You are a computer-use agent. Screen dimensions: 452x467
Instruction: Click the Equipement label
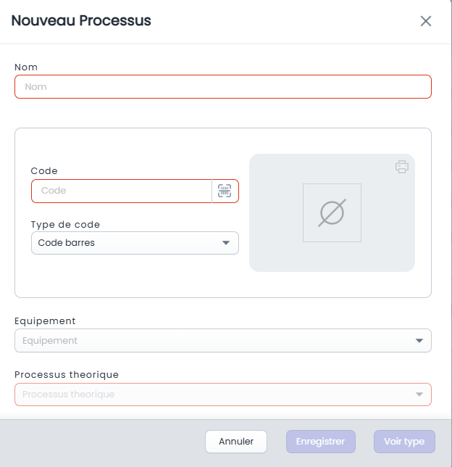click(x=45, y=321)
